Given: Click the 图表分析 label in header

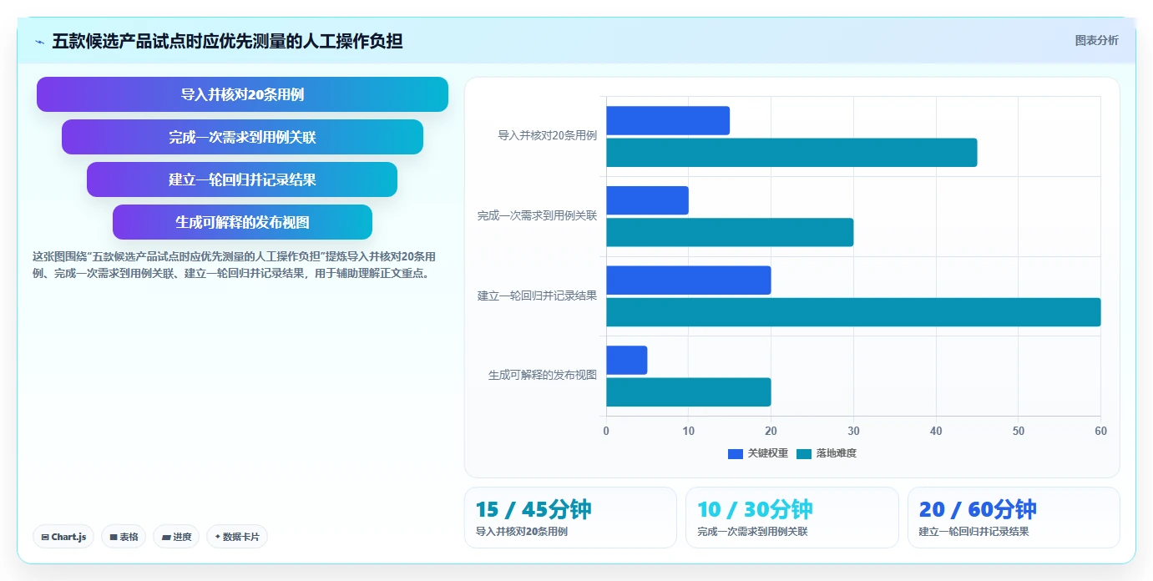Looking at the screenshot, I should 1096,41.
